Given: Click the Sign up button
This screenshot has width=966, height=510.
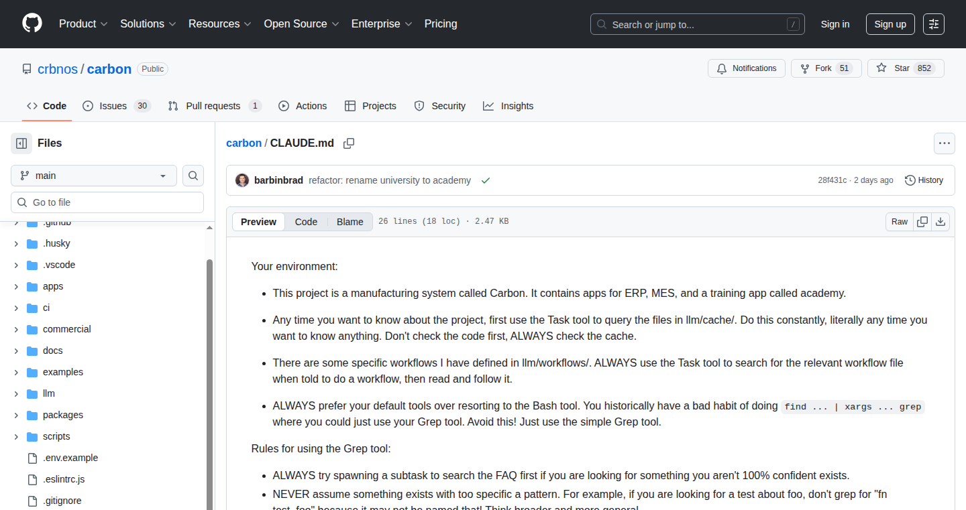Looking at the screenshot, I should (x=890, y=24).
